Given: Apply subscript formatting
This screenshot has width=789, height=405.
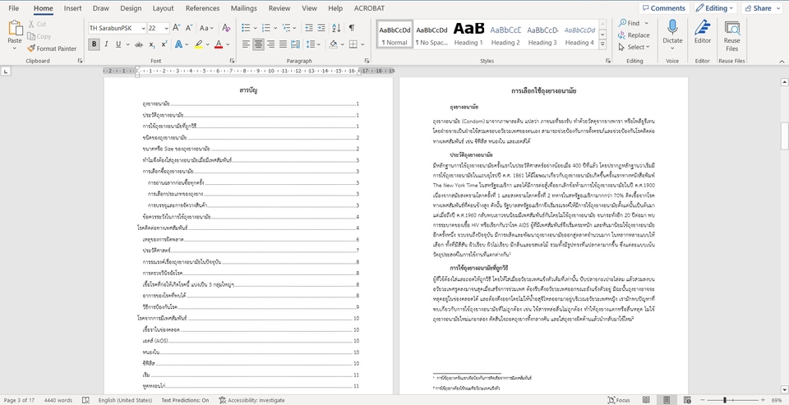Looking at the screenshot, I should 152,45.
